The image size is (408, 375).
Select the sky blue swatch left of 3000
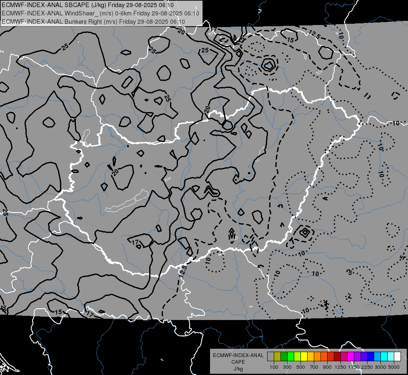[x=377, y=357]
